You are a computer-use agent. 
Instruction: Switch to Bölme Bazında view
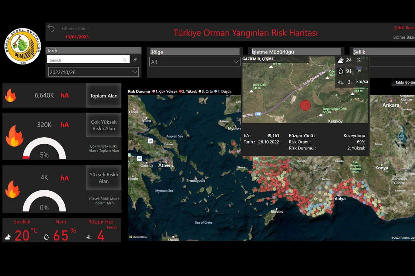[x=404, y=37]
